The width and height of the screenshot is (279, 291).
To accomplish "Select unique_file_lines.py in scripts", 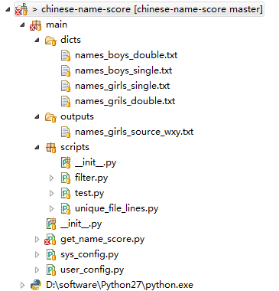I will (116, 208).
